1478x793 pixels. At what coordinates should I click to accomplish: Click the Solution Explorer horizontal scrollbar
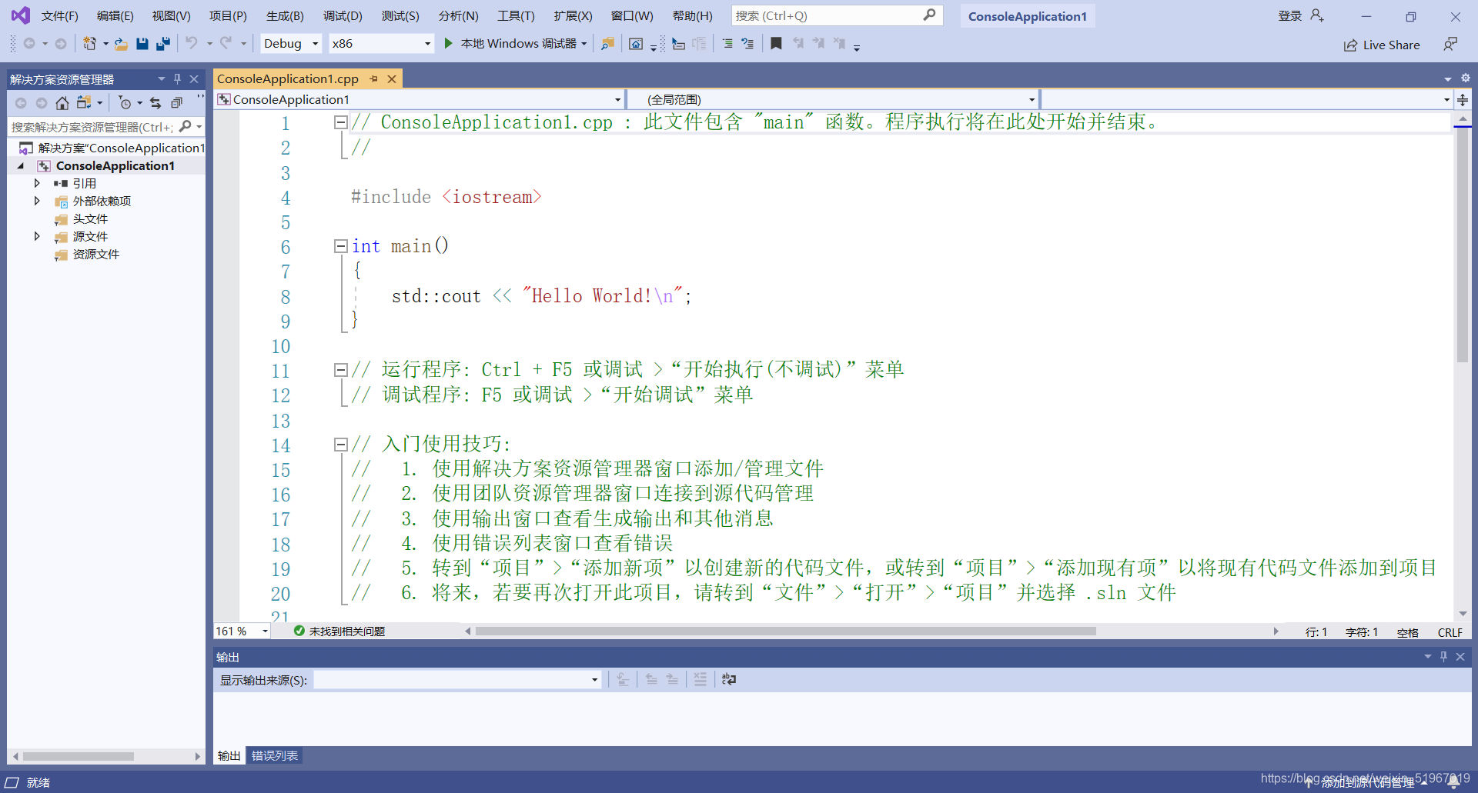pos(79,756)
